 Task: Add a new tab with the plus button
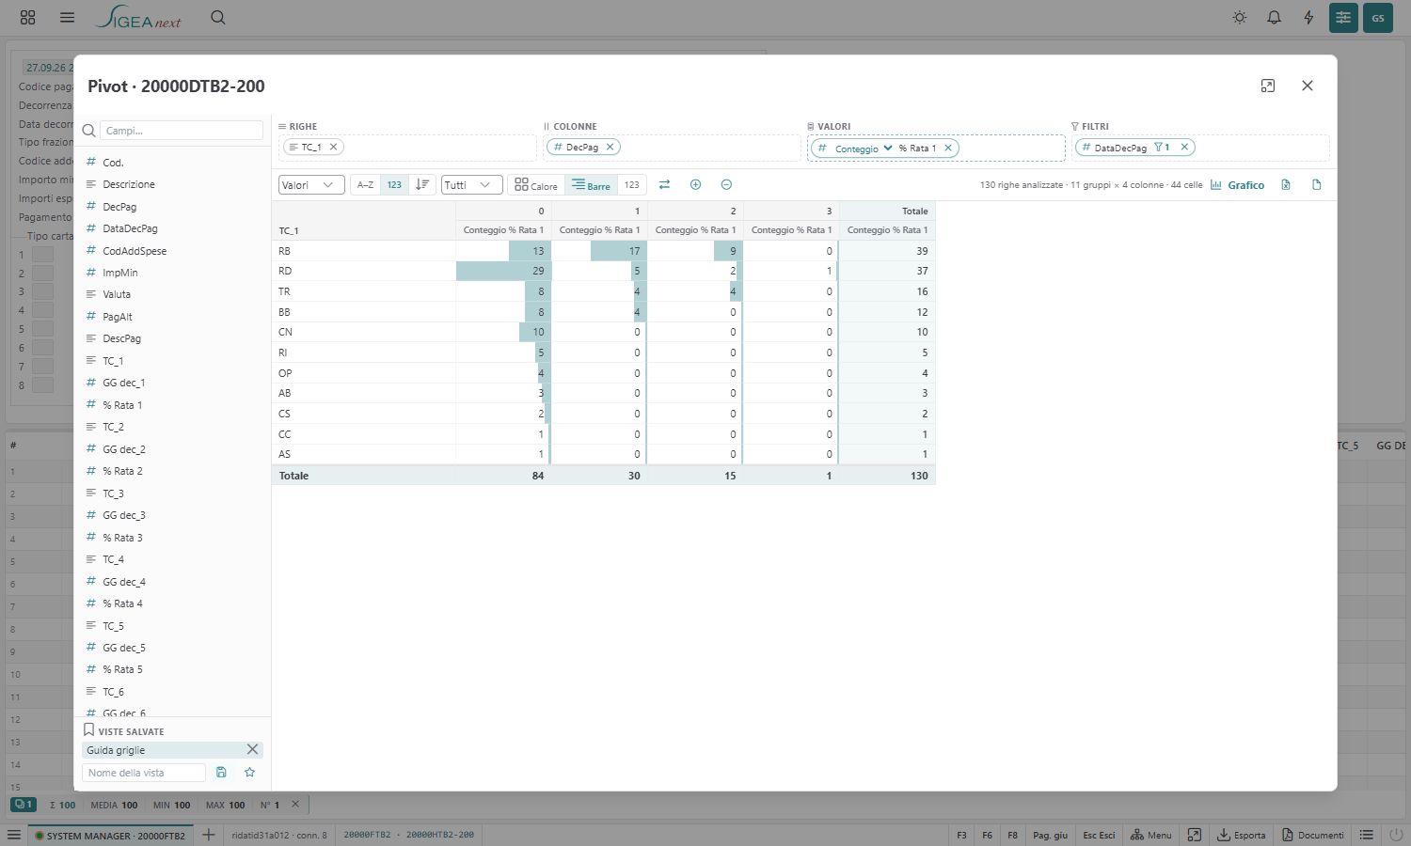click(x=209, y=835)
